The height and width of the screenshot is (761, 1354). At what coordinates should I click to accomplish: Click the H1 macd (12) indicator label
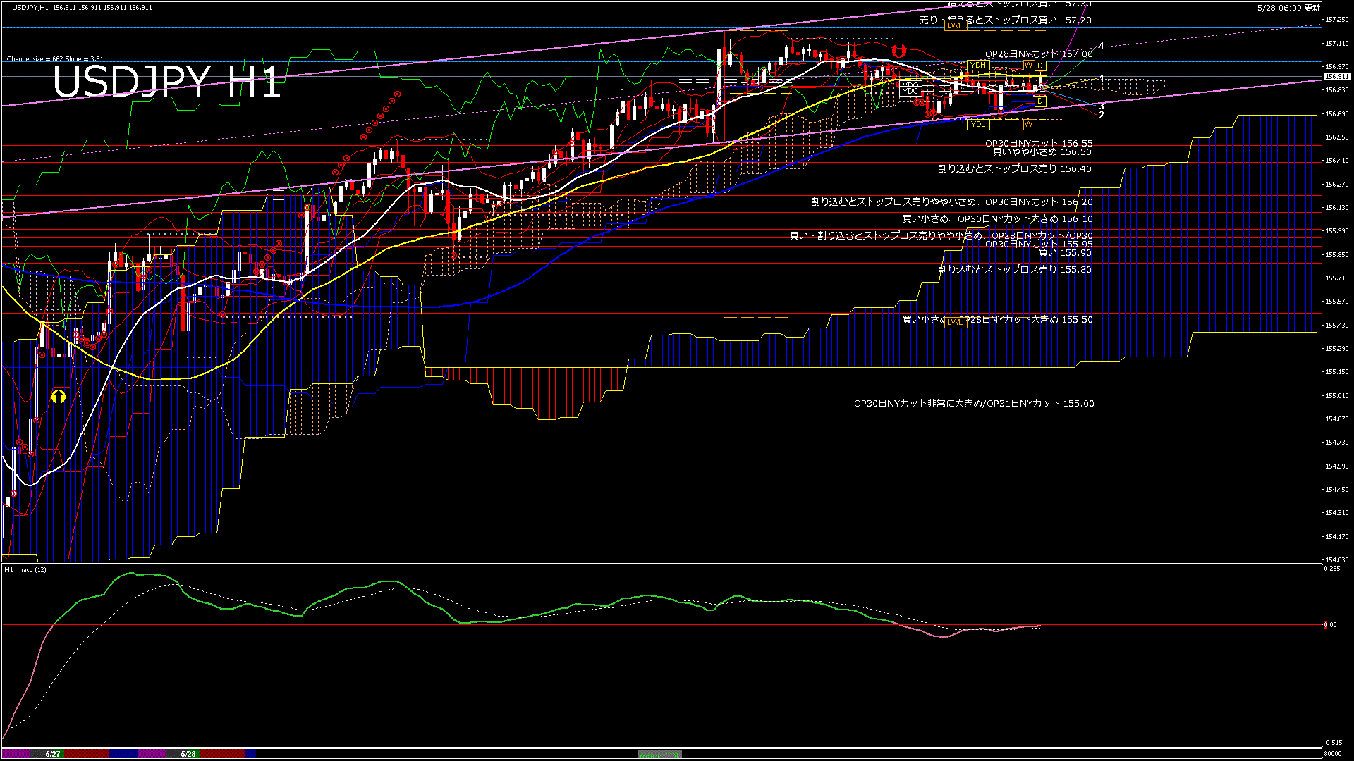point(25,569)
